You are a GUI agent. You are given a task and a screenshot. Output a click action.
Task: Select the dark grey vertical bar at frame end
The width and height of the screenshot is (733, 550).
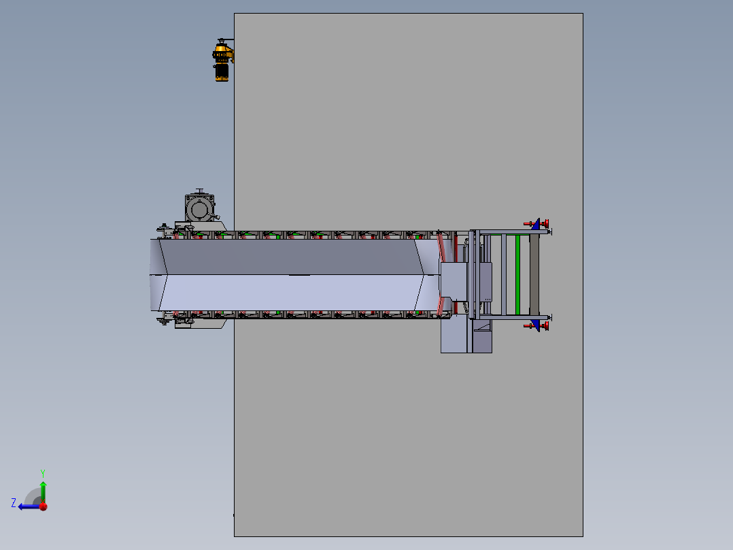(534, 275)
